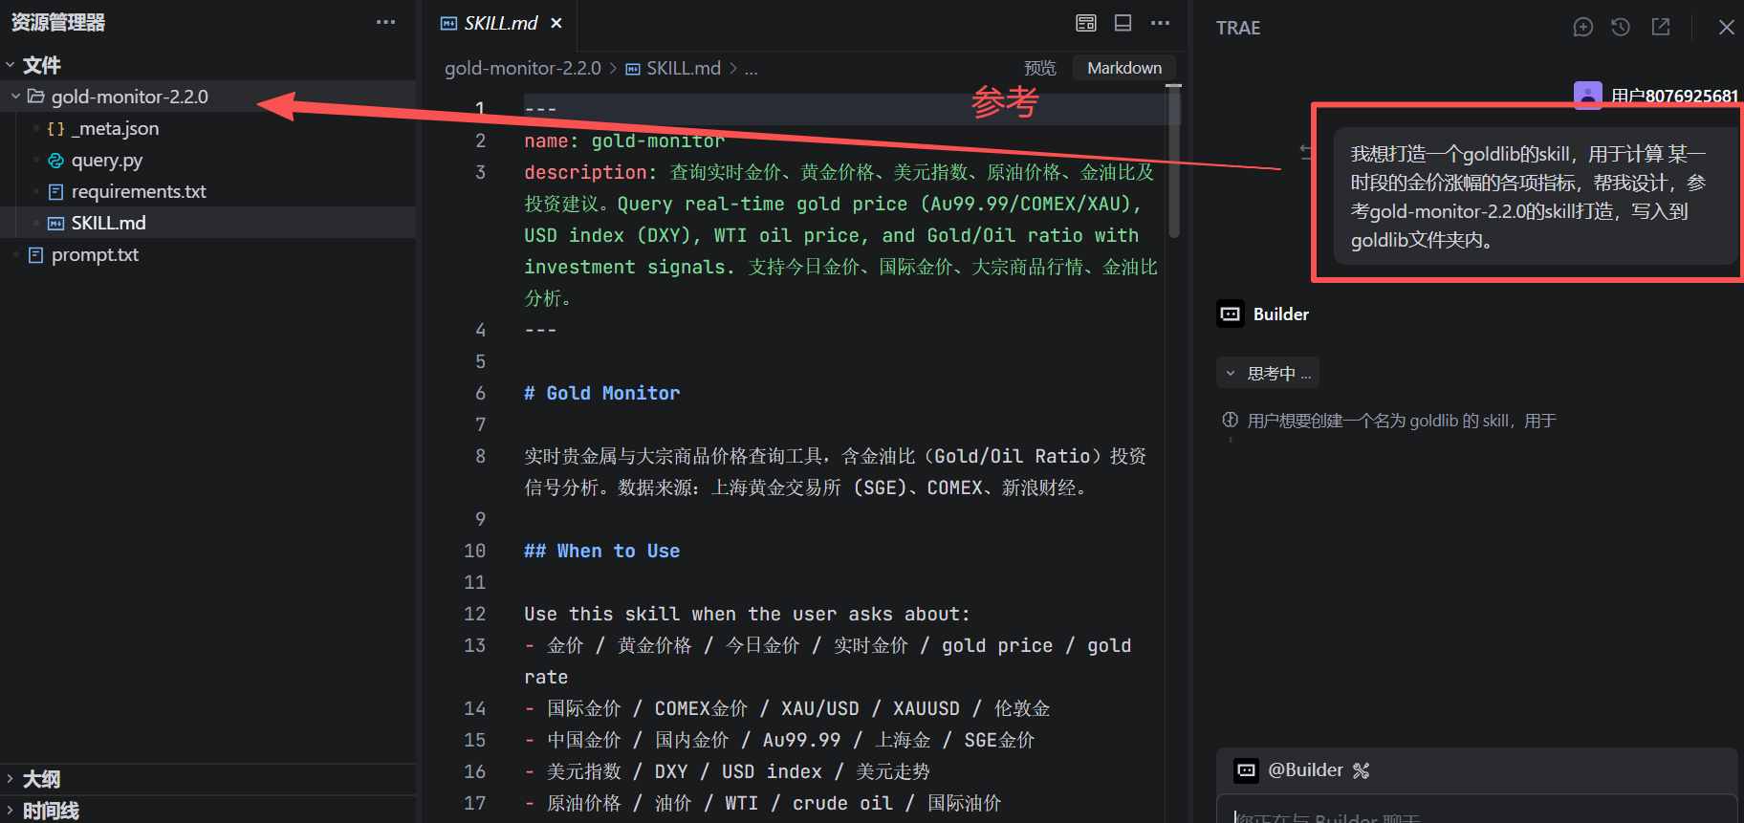Open query.py file
This screenshot has width=1744, height=823.
[106, 160]
